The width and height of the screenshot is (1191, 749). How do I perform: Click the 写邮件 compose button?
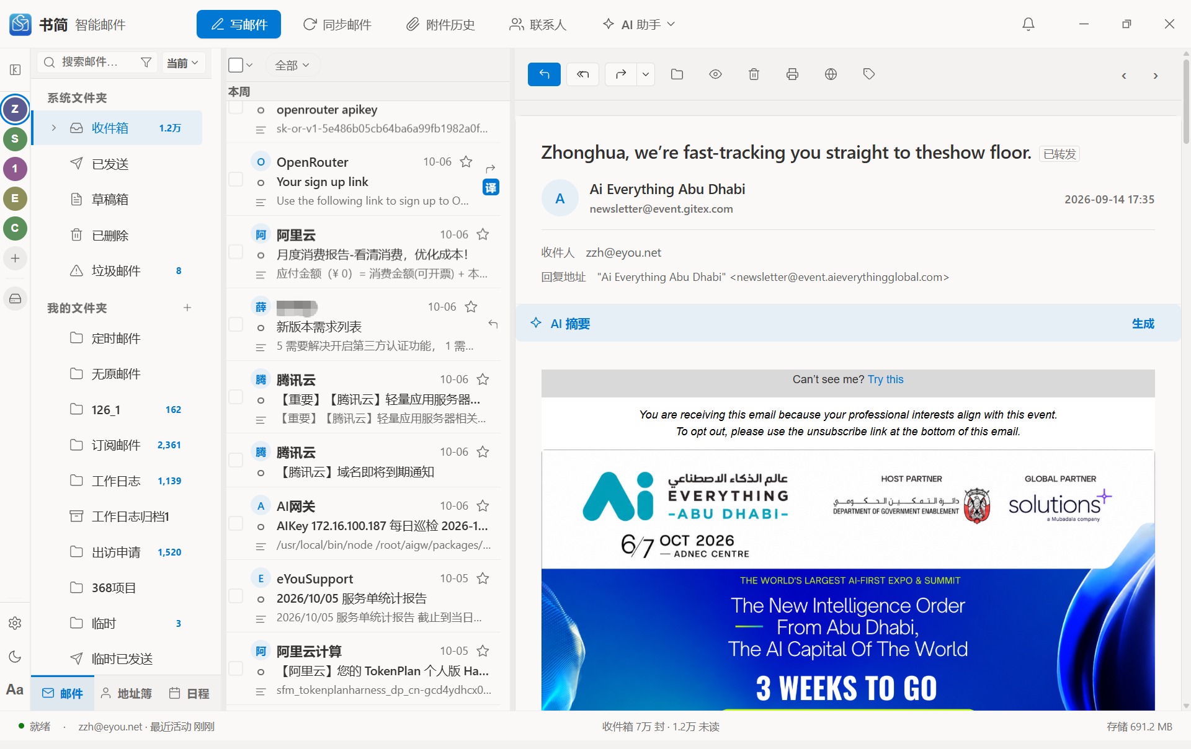[x=239, y=24]
